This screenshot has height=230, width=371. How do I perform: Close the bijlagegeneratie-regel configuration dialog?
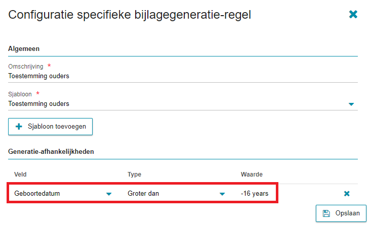(353, 15)
